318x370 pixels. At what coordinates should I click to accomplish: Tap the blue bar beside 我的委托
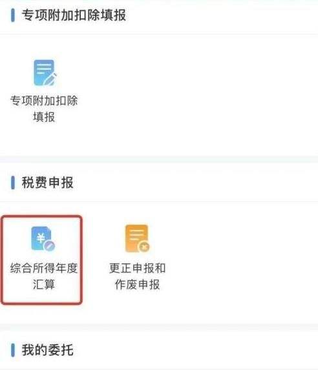(13, 350)
